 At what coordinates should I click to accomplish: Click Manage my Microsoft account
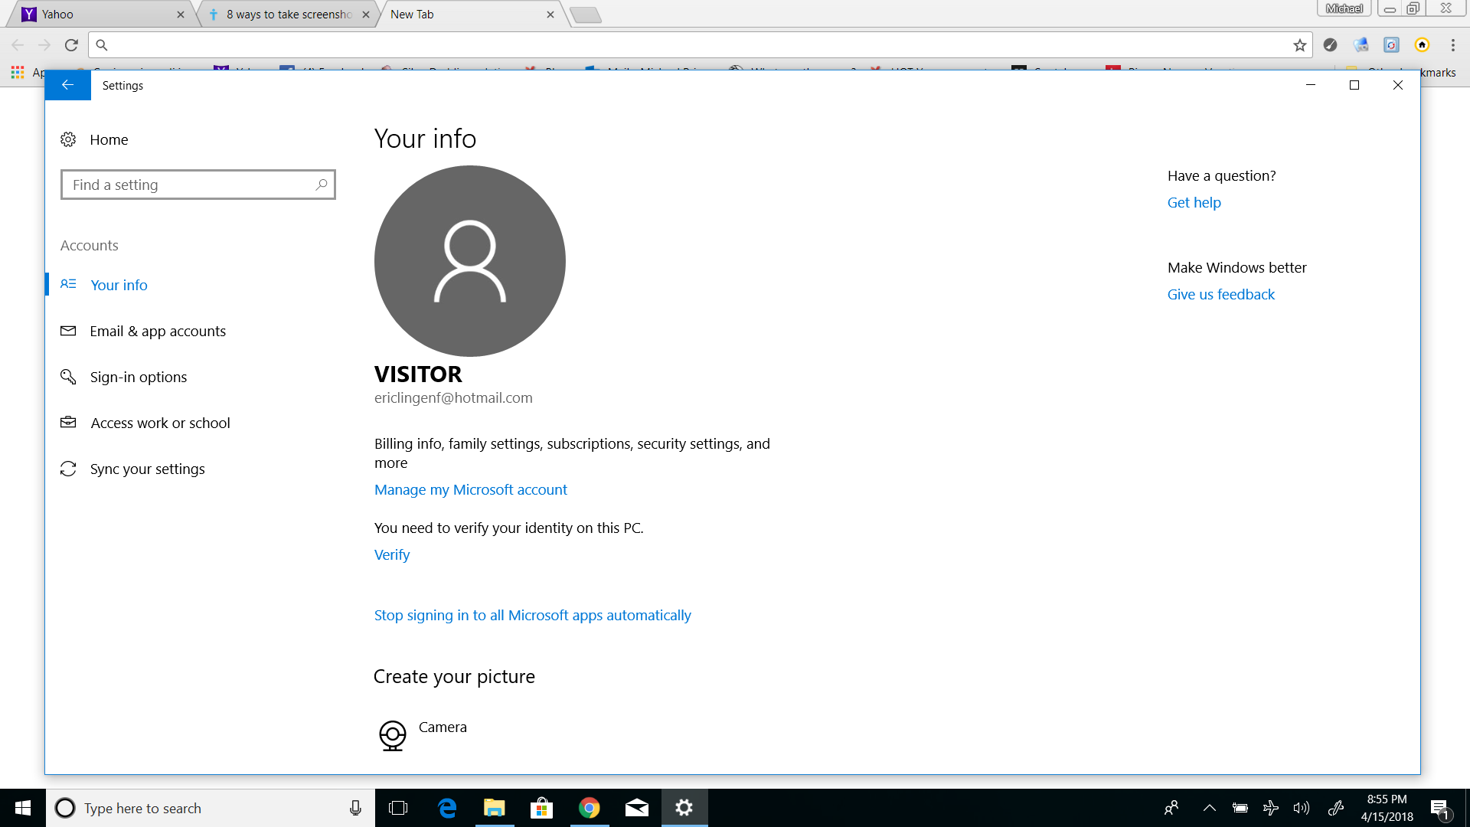pos(470,489)
